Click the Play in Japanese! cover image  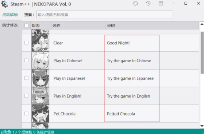41,78
